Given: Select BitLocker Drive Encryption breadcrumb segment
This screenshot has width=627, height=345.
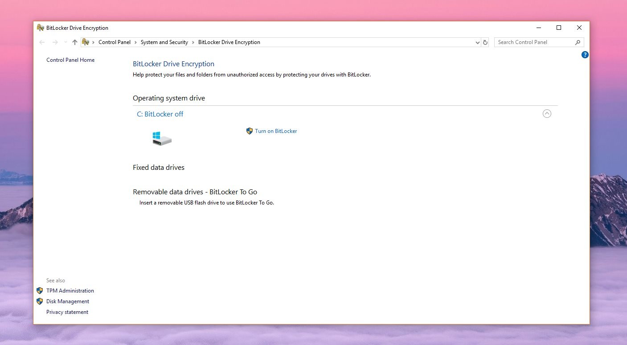Looking at the screenshot, I should point(229,42).
